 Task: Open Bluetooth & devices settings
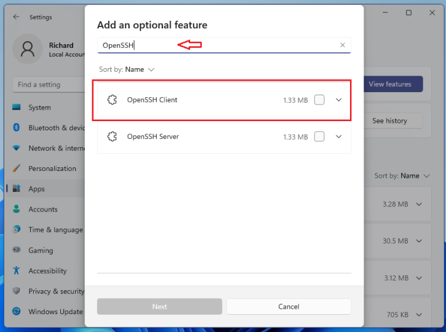[x=56, y=128]
